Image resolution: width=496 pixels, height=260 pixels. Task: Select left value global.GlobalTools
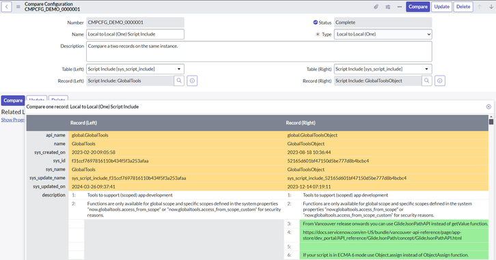[x=89, y=135]
